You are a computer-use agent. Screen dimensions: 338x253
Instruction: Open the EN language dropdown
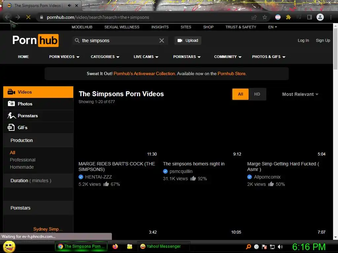272,27
